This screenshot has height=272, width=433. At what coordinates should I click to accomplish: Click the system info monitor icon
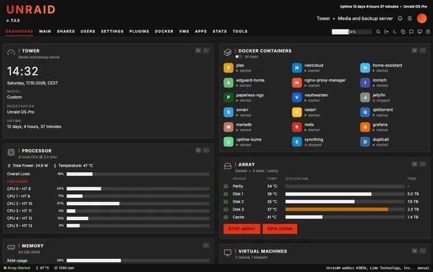pyautogui.click(x=419, y=32)
